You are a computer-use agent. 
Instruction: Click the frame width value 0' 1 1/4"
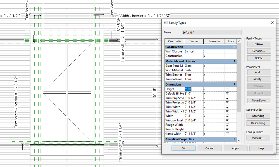[x=194, y=134]
